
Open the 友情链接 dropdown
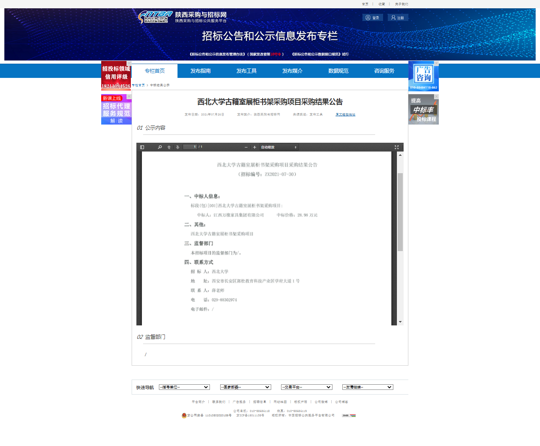(x=368, y=387)
